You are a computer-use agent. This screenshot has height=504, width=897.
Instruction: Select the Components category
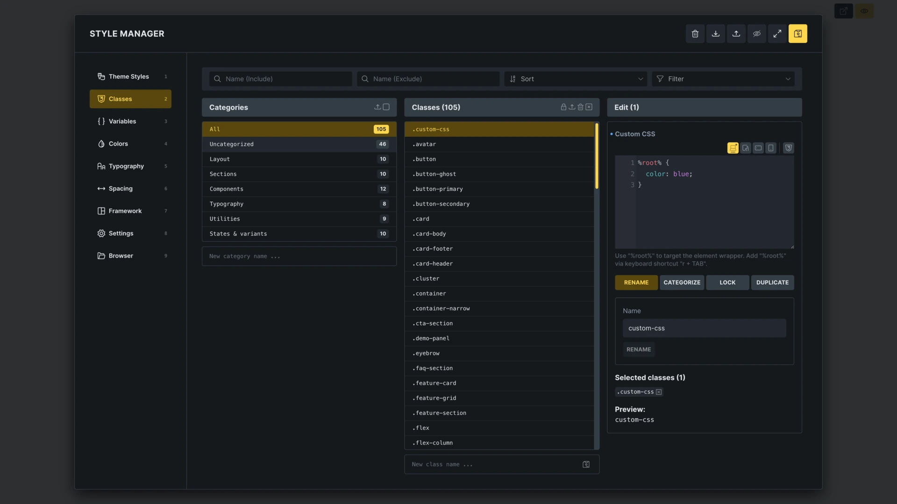point(299,189)
